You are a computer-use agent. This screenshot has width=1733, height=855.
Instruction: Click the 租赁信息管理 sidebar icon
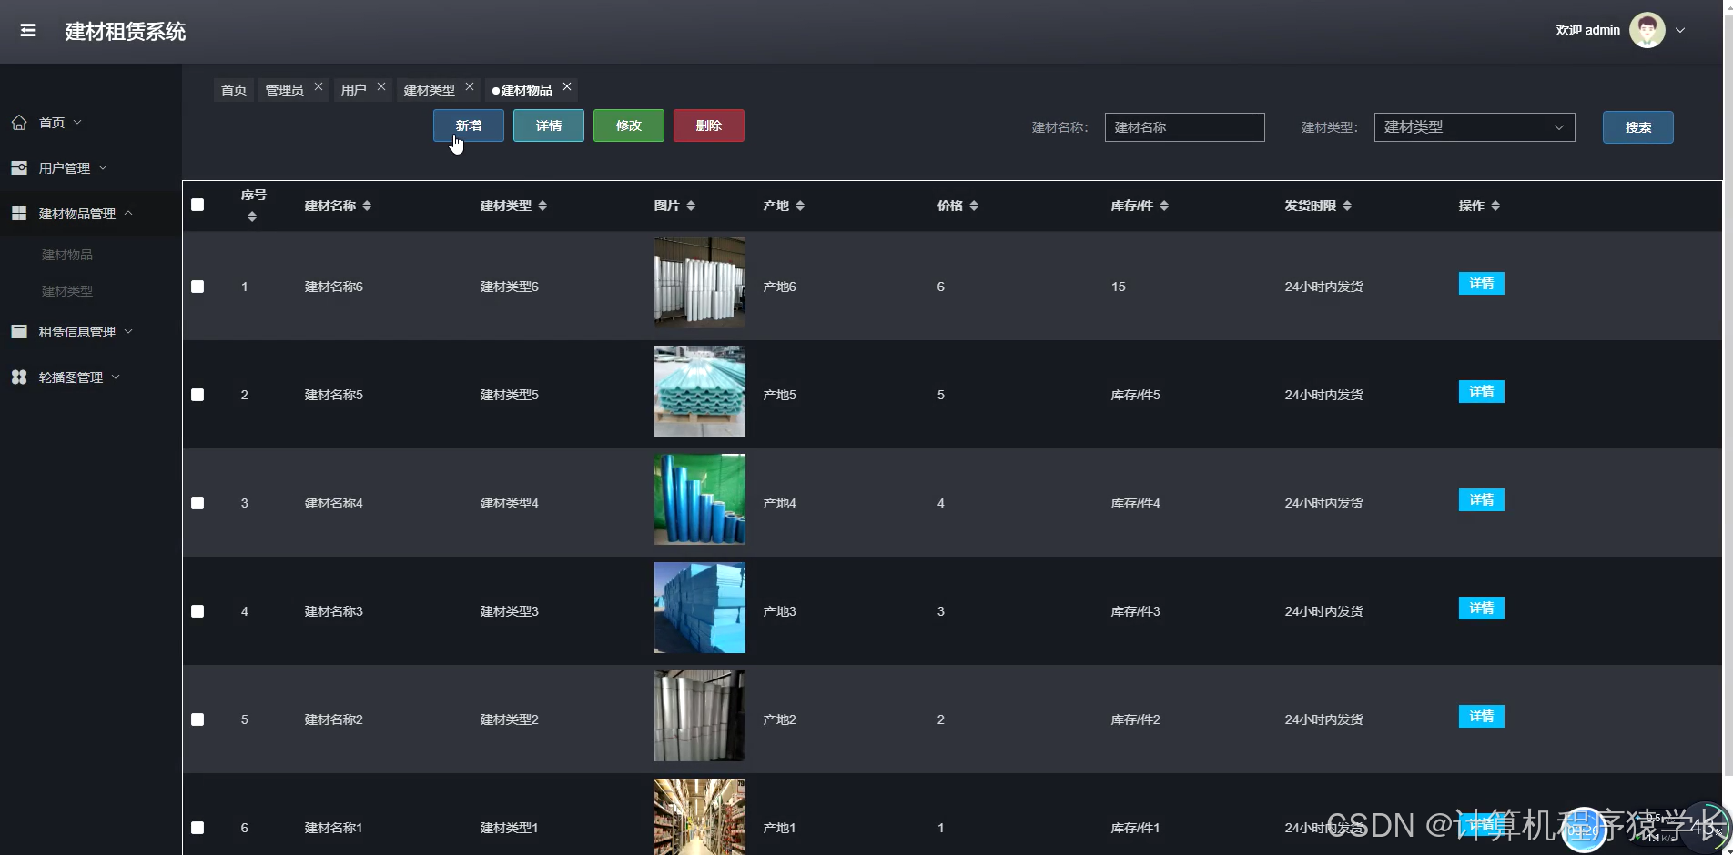(19, 331)
